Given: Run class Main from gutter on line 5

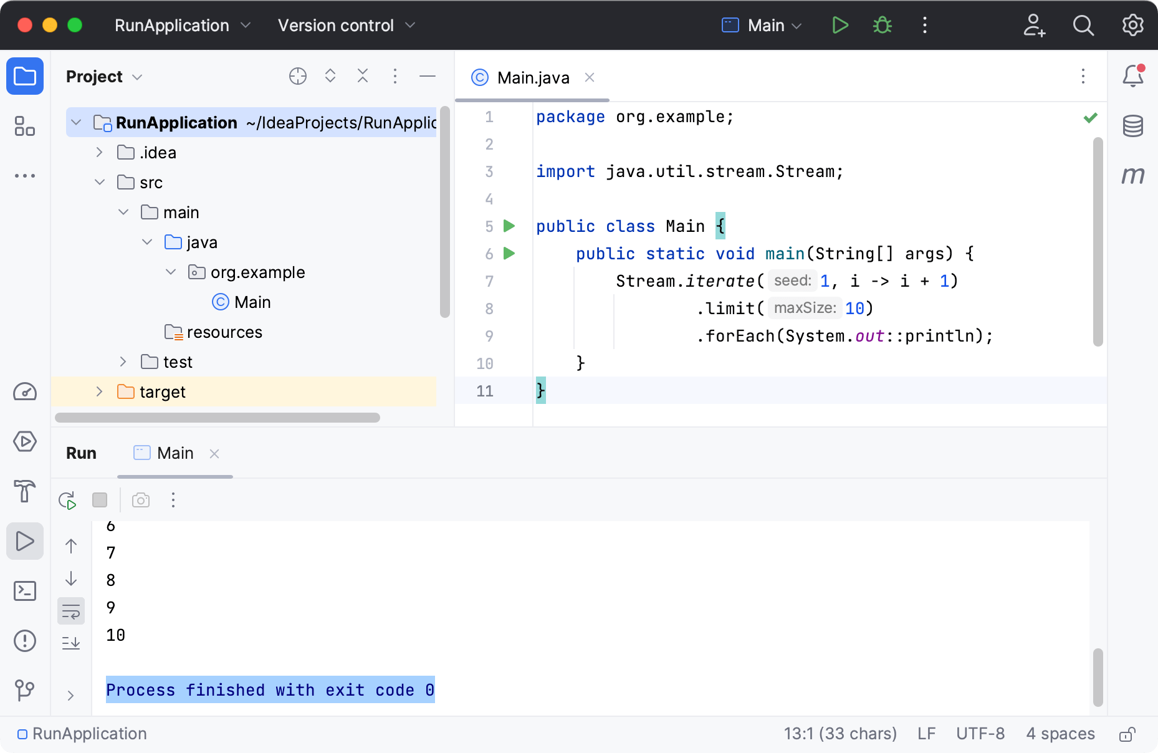Looking at the screenshot, I should [510, 226].
